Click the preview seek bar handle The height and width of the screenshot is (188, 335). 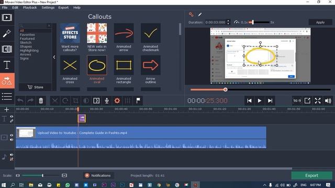tap(226, 89)
